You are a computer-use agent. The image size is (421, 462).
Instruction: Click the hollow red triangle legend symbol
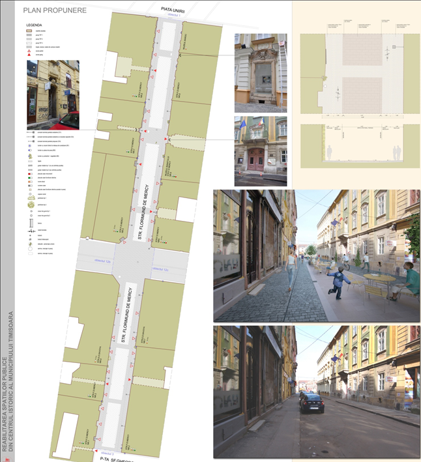(x=29, y=51)
